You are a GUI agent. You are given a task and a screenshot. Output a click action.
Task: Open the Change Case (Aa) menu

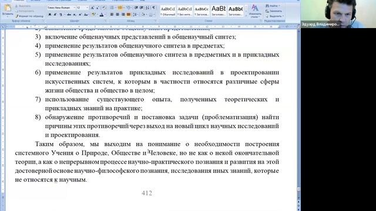tap(86, 15)
